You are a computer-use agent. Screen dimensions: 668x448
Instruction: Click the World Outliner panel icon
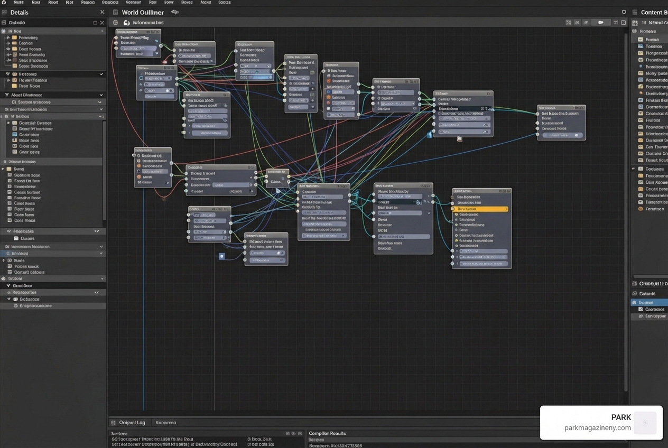coord(115,12)
